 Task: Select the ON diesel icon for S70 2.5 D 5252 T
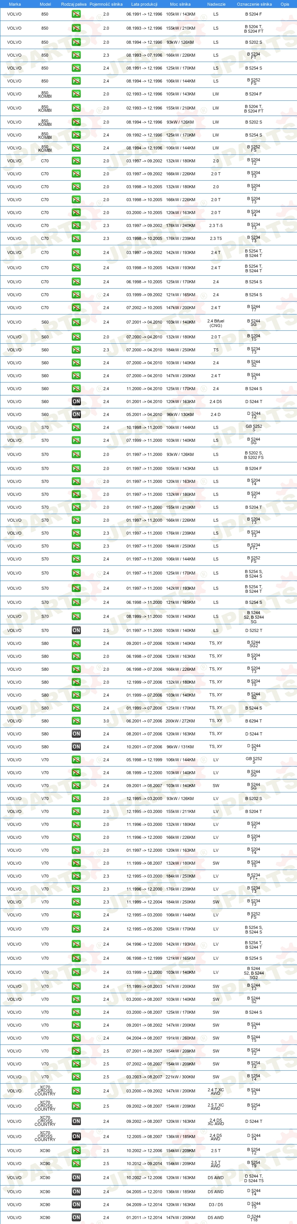coord(76,630)
